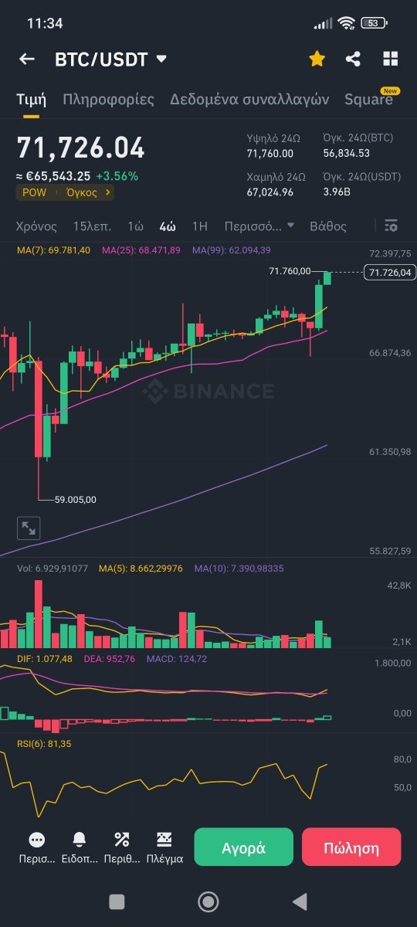The width and height of the screenshot is (417, 927).
Task: Open the Περιθ. margin percent icon
Action: click(x=121, y=840)
